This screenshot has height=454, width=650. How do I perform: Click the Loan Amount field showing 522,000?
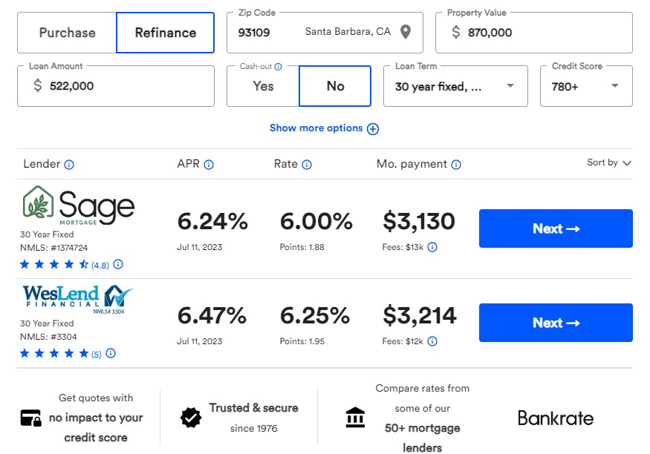[x=116, y=86]
